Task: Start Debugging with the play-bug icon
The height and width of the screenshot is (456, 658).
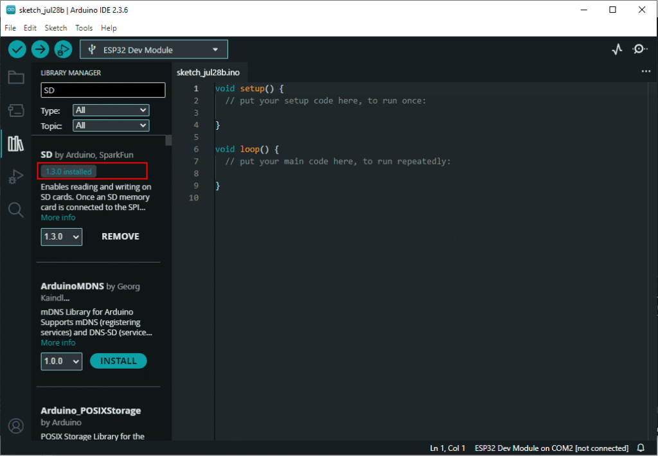Action: [64, 49]
